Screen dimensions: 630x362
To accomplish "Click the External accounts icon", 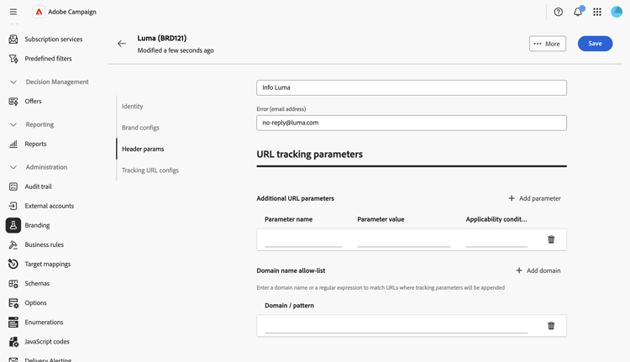I will [13, 206].
